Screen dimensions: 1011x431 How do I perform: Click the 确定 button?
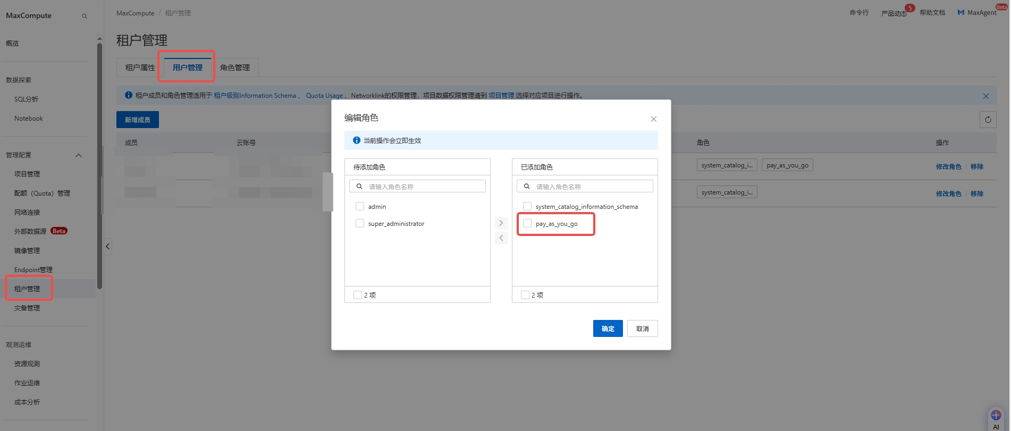(608, 328)
